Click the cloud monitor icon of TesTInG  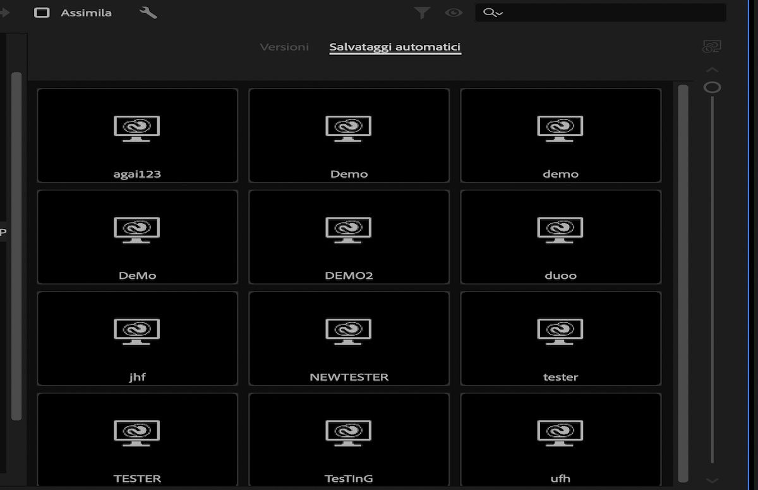click(x=349, y=434)
